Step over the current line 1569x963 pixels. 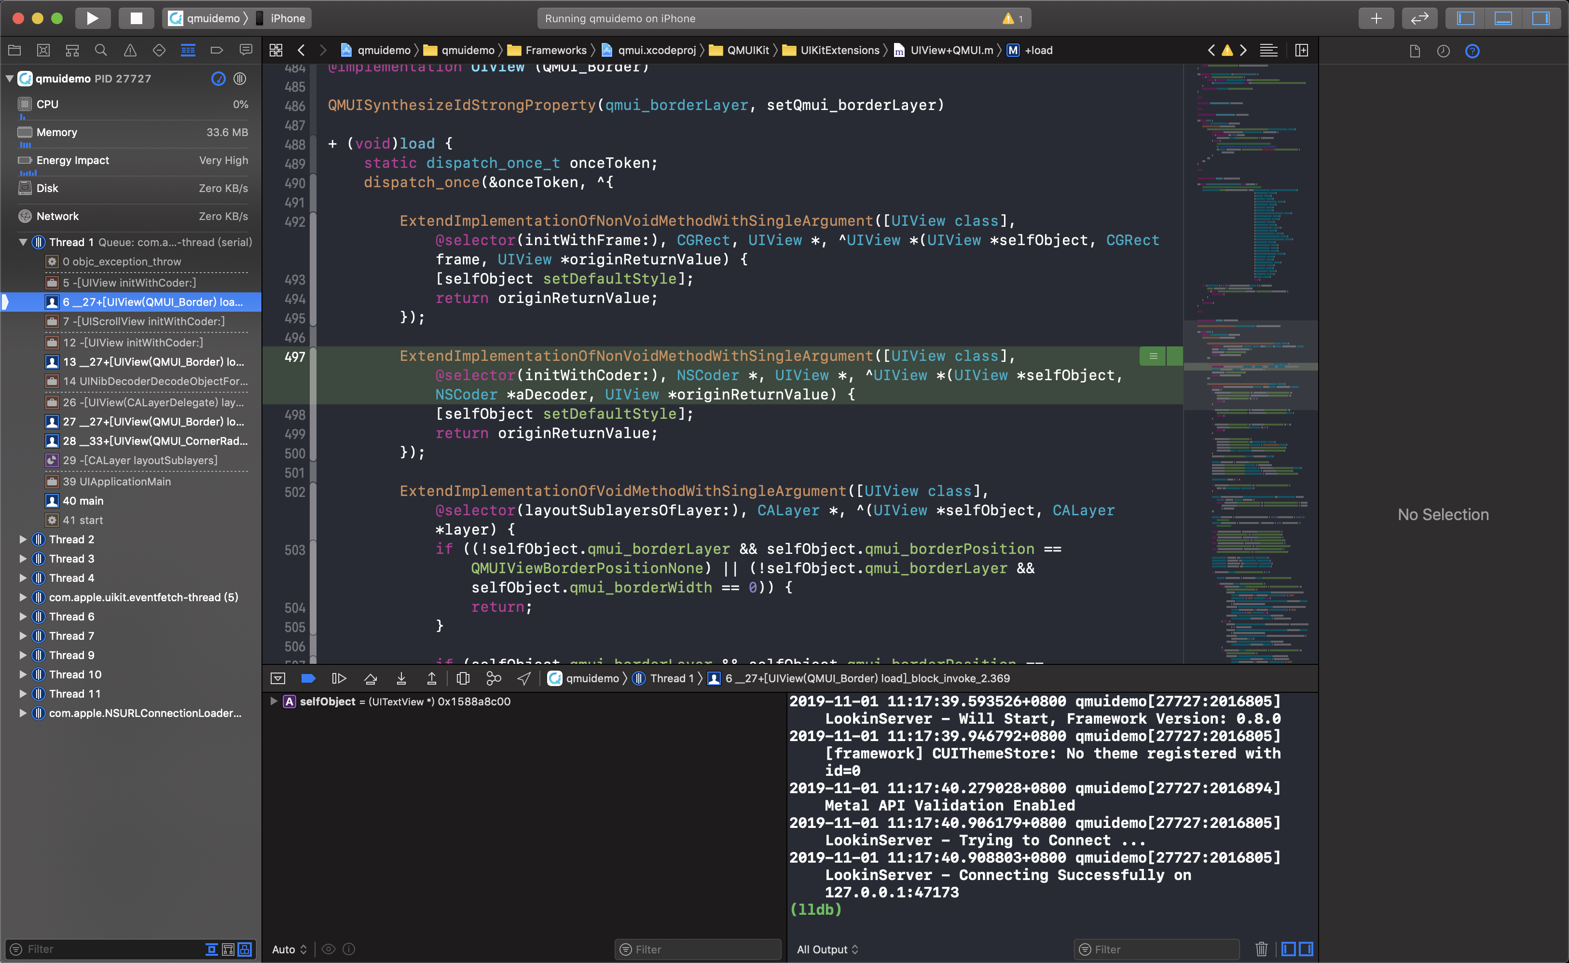tap(370, 678)
